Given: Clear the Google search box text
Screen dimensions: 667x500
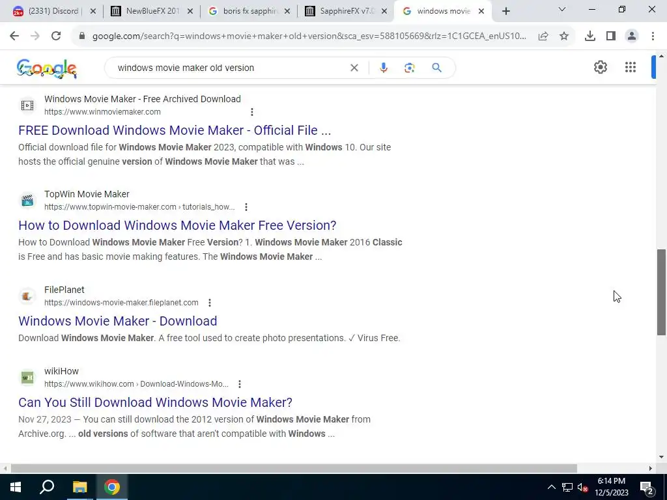Looking at the screenshot, I should click(354, 68).
